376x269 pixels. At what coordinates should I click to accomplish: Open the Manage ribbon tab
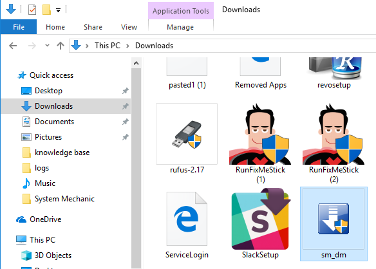pyautogui.click(x=180, y=27)
